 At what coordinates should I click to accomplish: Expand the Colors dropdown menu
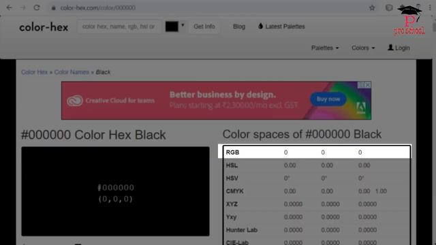point(363,48)
